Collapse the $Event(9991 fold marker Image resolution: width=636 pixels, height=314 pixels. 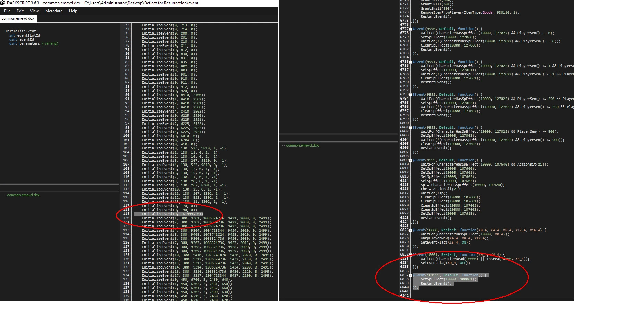coord(410,62)
